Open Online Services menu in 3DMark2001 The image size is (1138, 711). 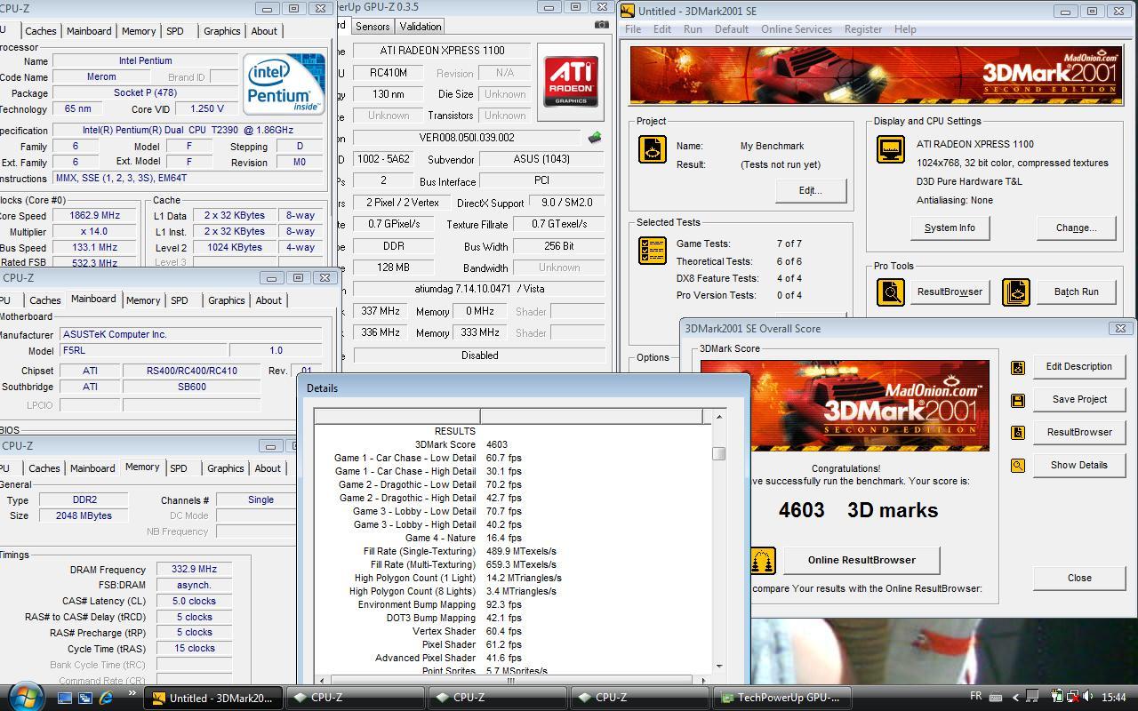click(x=797, y=29)
